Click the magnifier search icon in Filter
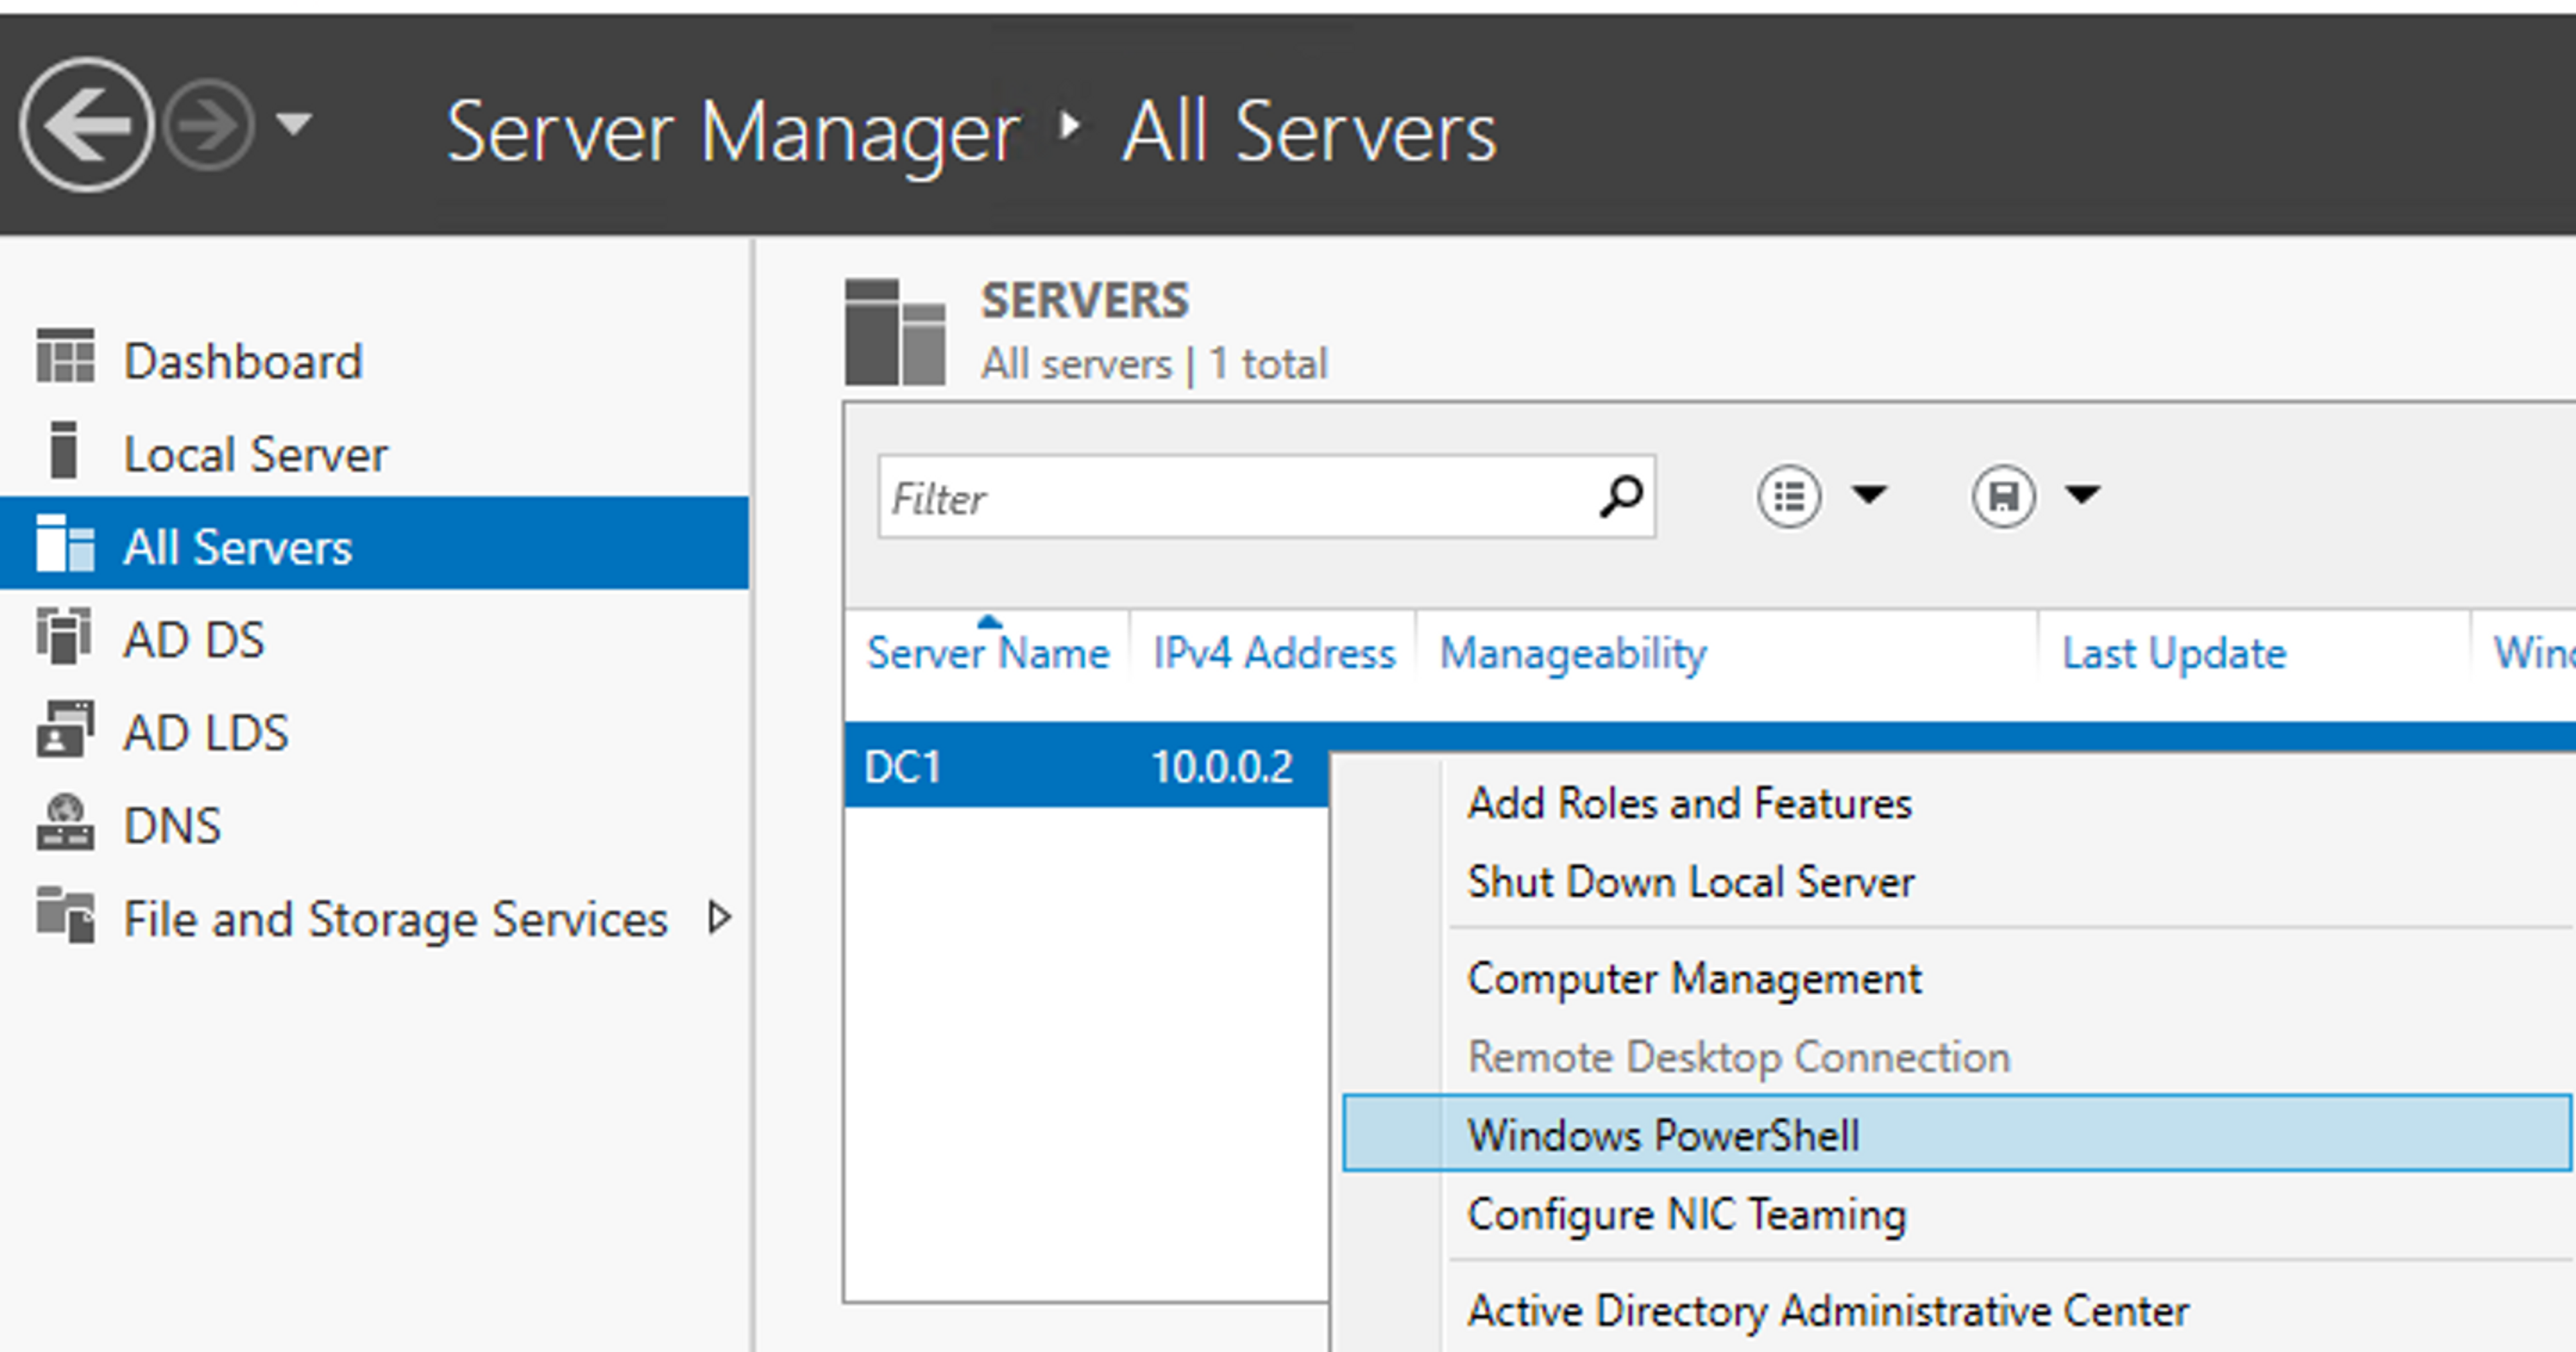The height and width of the screenshot is (1352, 2576). coord(1620,496)
